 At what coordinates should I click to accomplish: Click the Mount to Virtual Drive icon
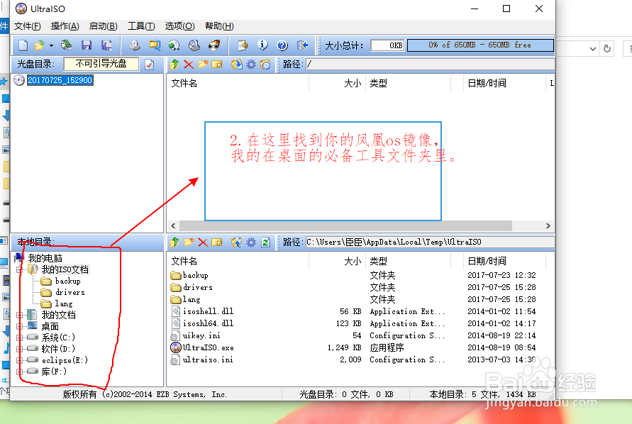pyautogui.click(x=194, y=45)
